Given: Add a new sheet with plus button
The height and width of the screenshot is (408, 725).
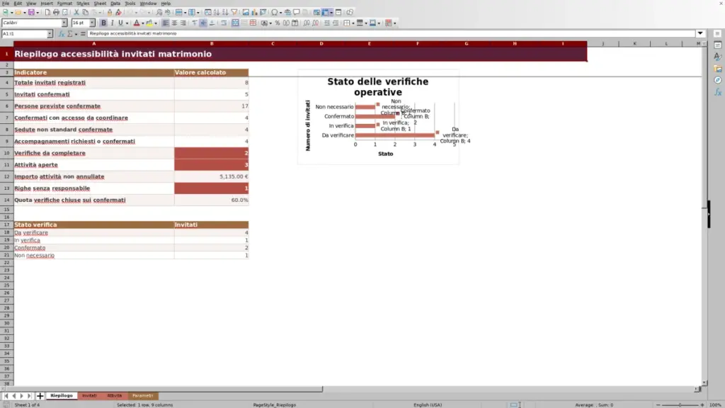Looking at the screenshot, I should click(40, 396).
